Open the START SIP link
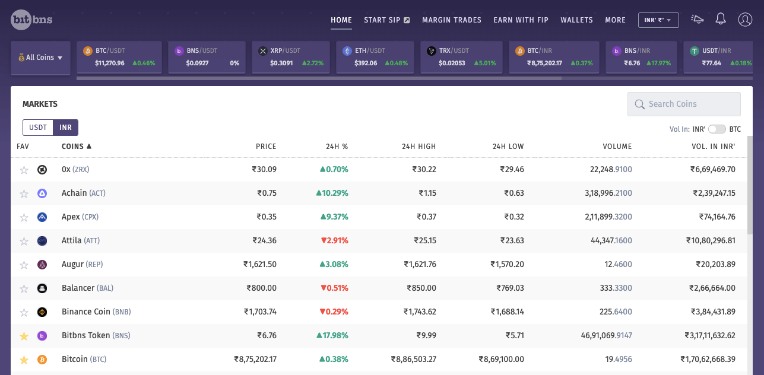The image size is (764, 375). [386, 20]
